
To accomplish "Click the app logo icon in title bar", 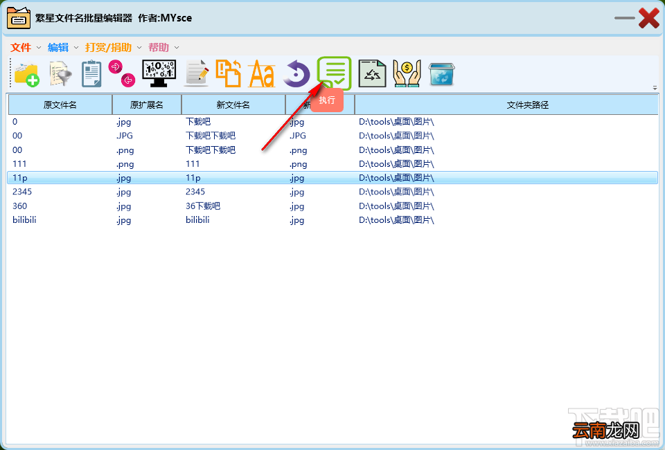I will pos(19,18).
